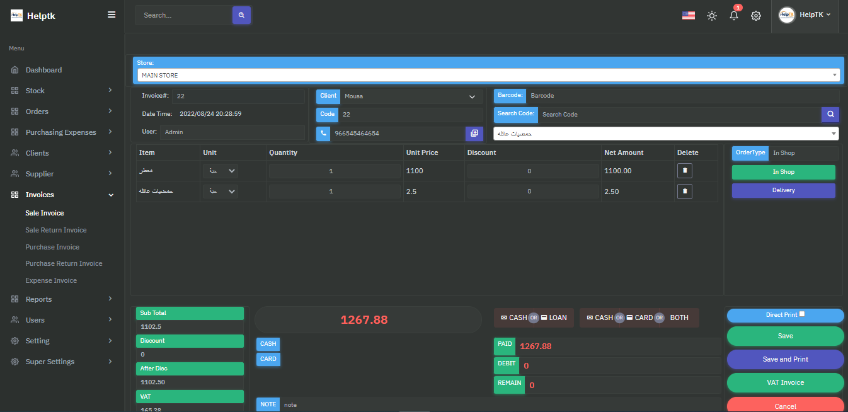The height and width of the screenshot is (412, 848).
Task: Open Sale Return Invoice page
Action: [56, 230]
